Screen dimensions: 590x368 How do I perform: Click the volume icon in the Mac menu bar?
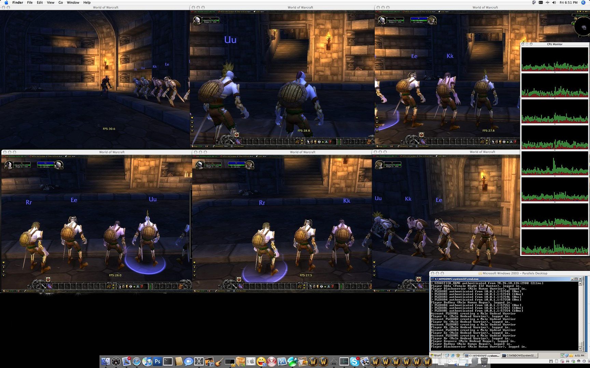tap(554, 2)
